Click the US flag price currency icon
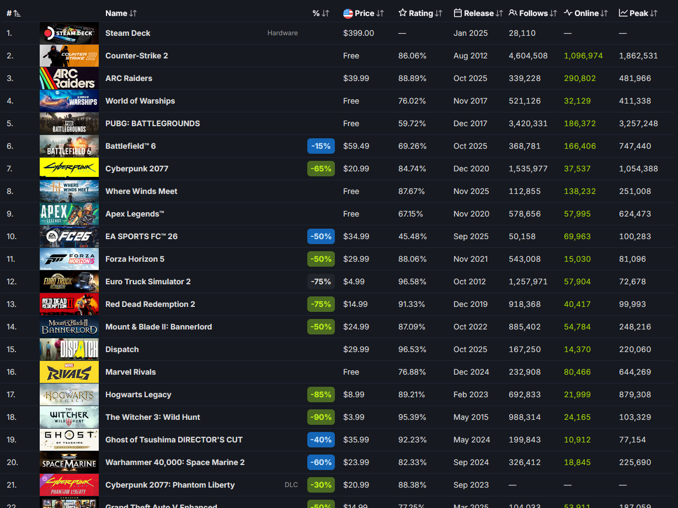 [x=348, y=13]
